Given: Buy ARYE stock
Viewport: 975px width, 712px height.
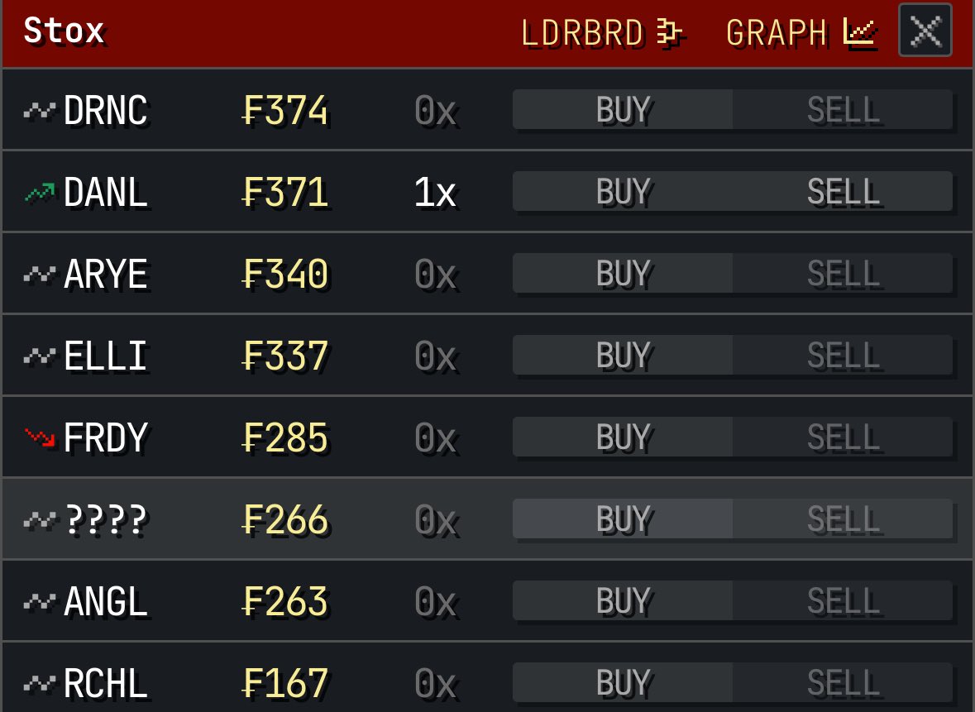Looking at the screenshot, I should (x=623, y=273).
